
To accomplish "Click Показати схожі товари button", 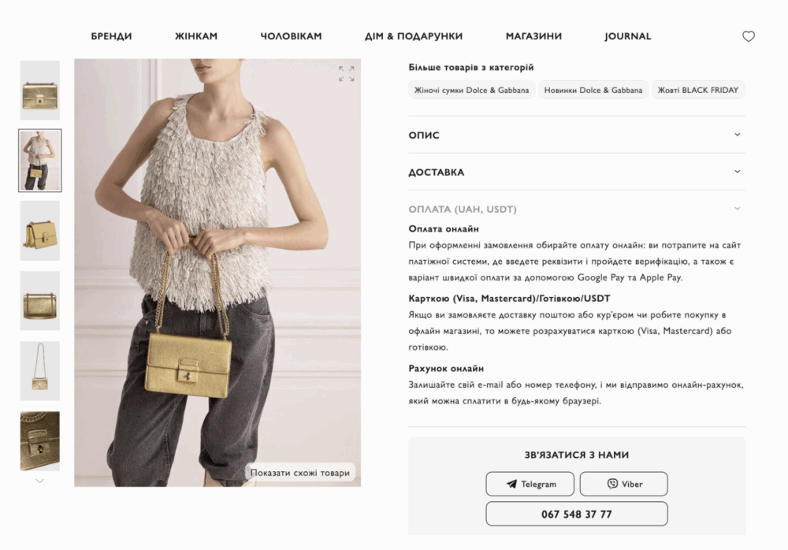I will pos(300,473).
